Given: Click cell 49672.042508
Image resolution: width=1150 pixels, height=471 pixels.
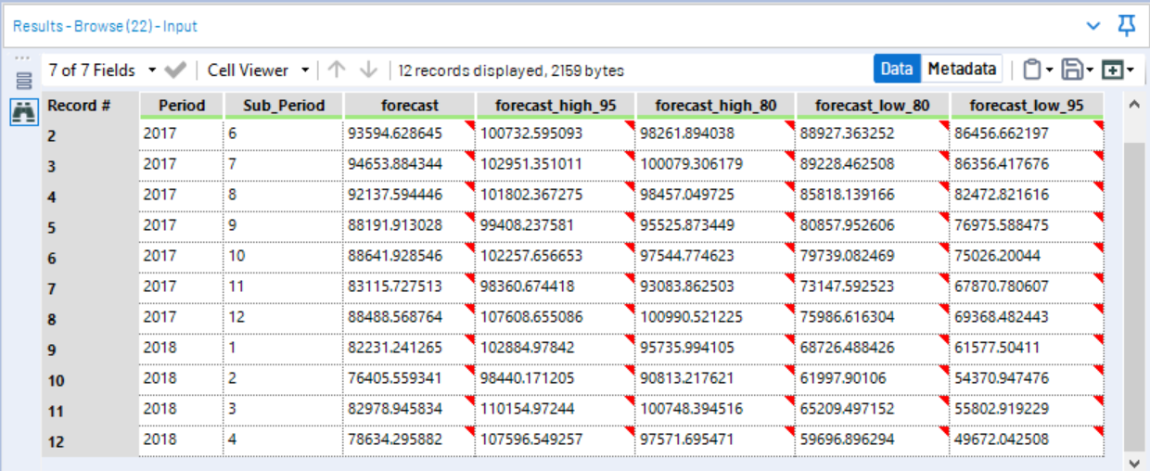Looking at the screenshot, I should [x=1027, y=440].
